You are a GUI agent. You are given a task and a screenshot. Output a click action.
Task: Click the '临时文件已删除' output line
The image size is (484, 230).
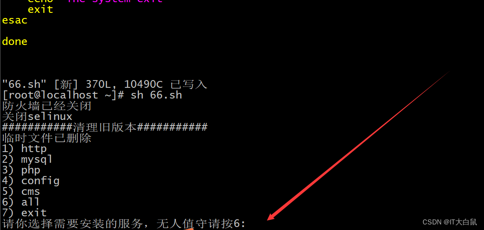(47, 138)
